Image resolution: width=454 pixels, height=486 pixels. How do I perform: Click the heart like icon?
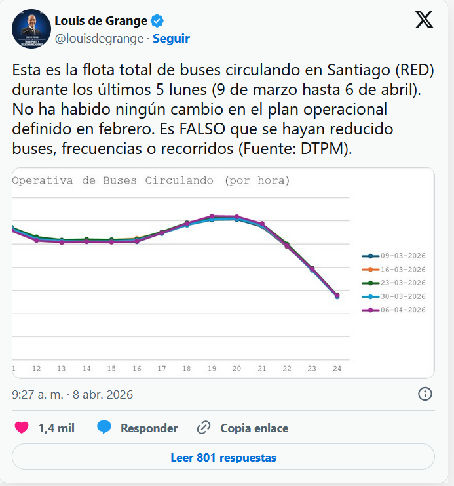tap(22, 428)
